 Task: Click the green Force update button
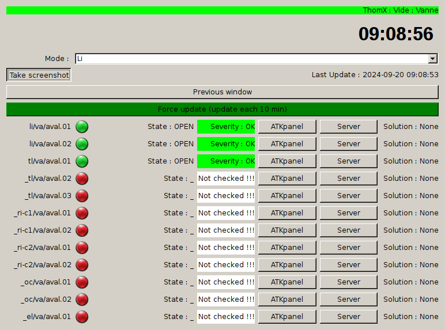223,109
